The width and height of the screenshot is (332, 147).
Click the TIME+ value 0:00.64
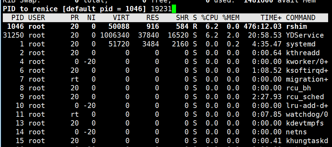(x=267, y=53)
